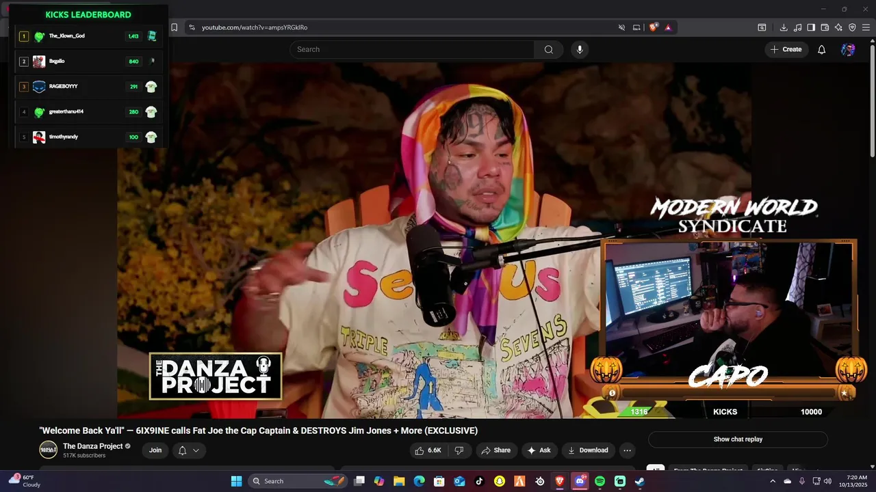
Task: Focus the YouTube search field
Action: 412,49
